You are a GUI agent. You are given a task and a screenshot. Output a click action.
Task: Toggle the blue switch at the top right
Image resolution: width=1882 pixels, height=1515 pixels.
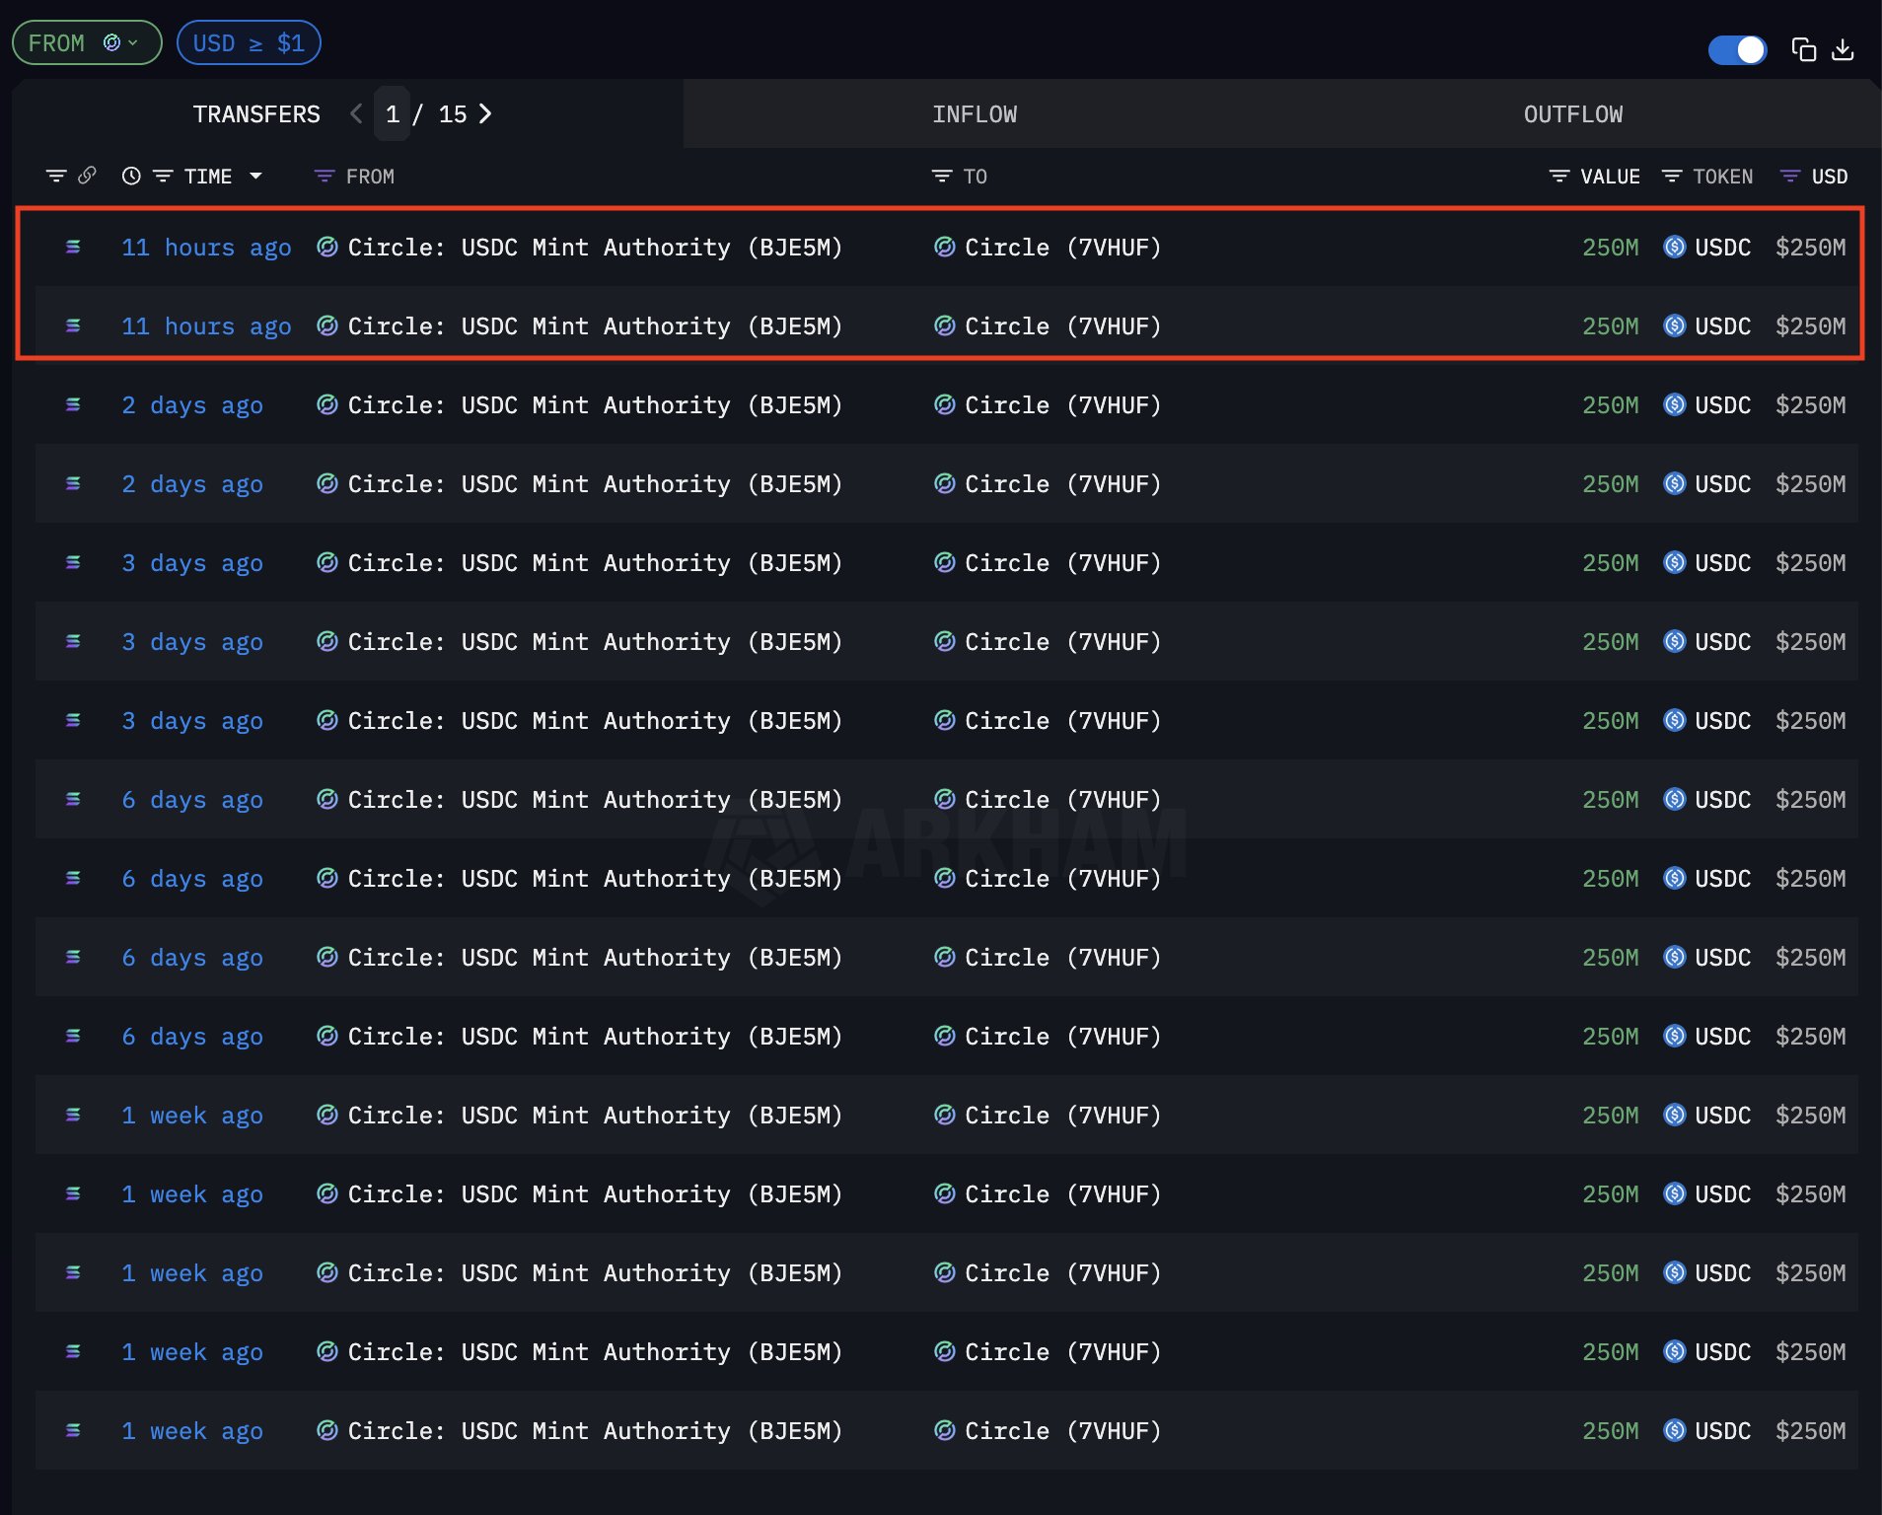click(x=1737, y=49)
